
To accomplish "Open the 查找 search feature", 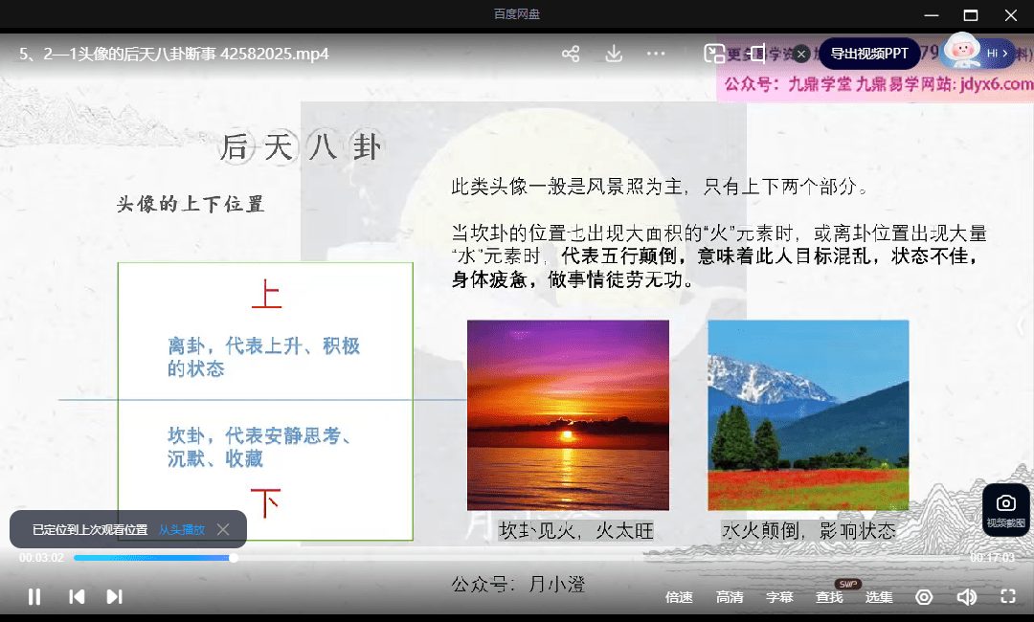I will 829,597.
